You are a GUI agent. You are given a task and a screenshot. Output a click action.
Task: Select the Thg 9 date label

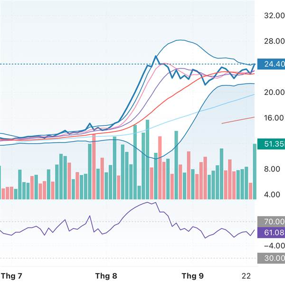tap(193, 275)
